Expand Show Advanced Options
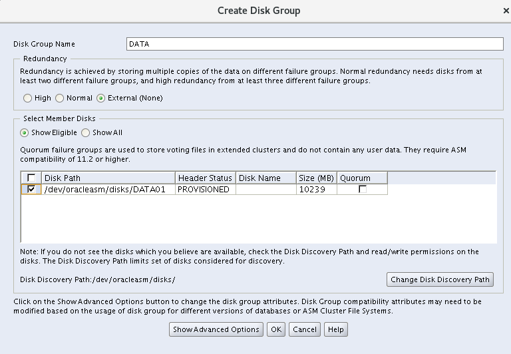The height and width of the screenshot is (354, 511). (x=216, y=329)
